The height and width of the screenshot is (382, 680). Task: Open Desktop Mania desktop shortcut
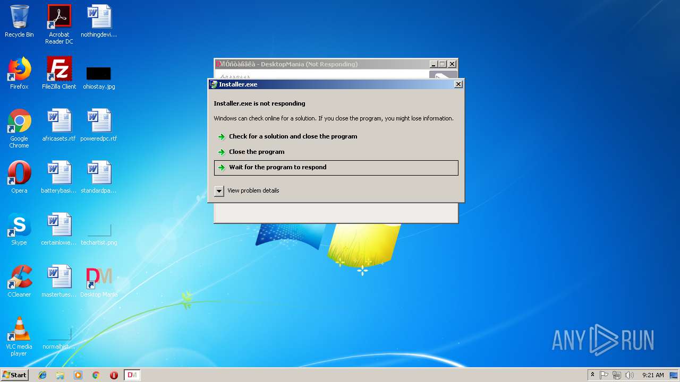[x=99, y=281]
